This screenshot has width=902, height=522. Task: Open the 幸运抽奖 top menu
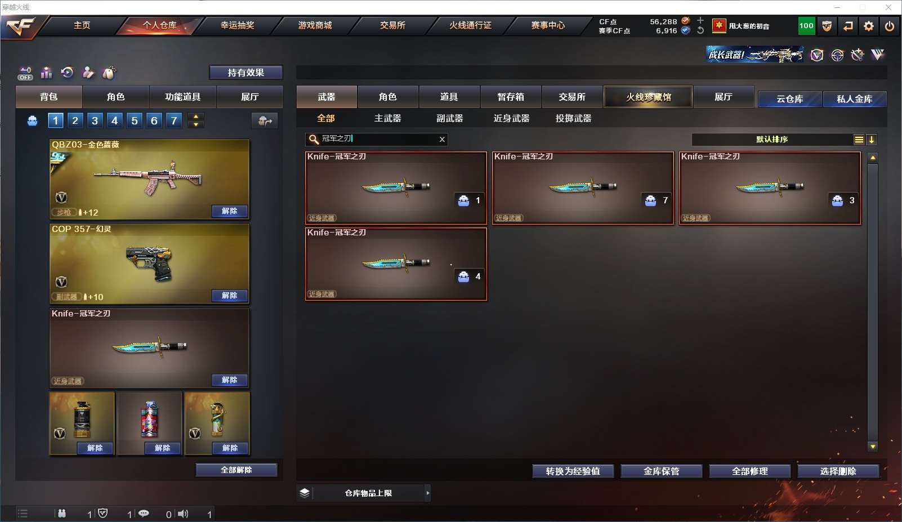click(x=237, y=25)
